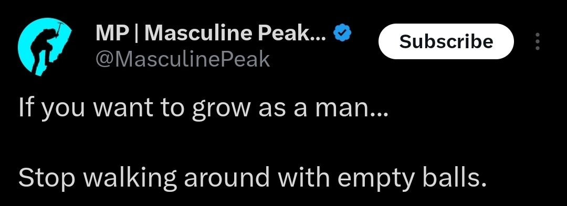Open the three-dot more options menu
567x206 pixels.
[x=538, y=41]
